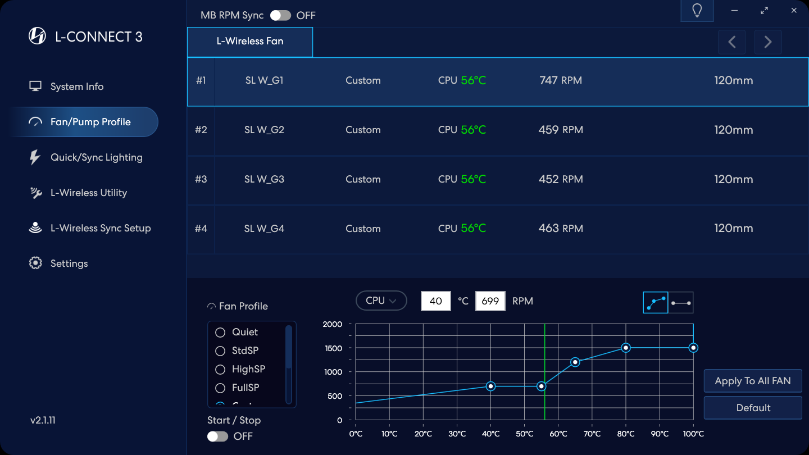Click the System Info monitor icon
Screen dimensions: 809x455
click(35, 87)
